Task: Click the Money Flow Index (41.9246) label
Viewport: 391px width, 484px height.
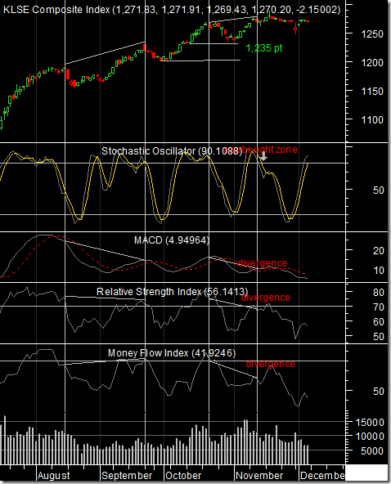Action: [172, 353]
